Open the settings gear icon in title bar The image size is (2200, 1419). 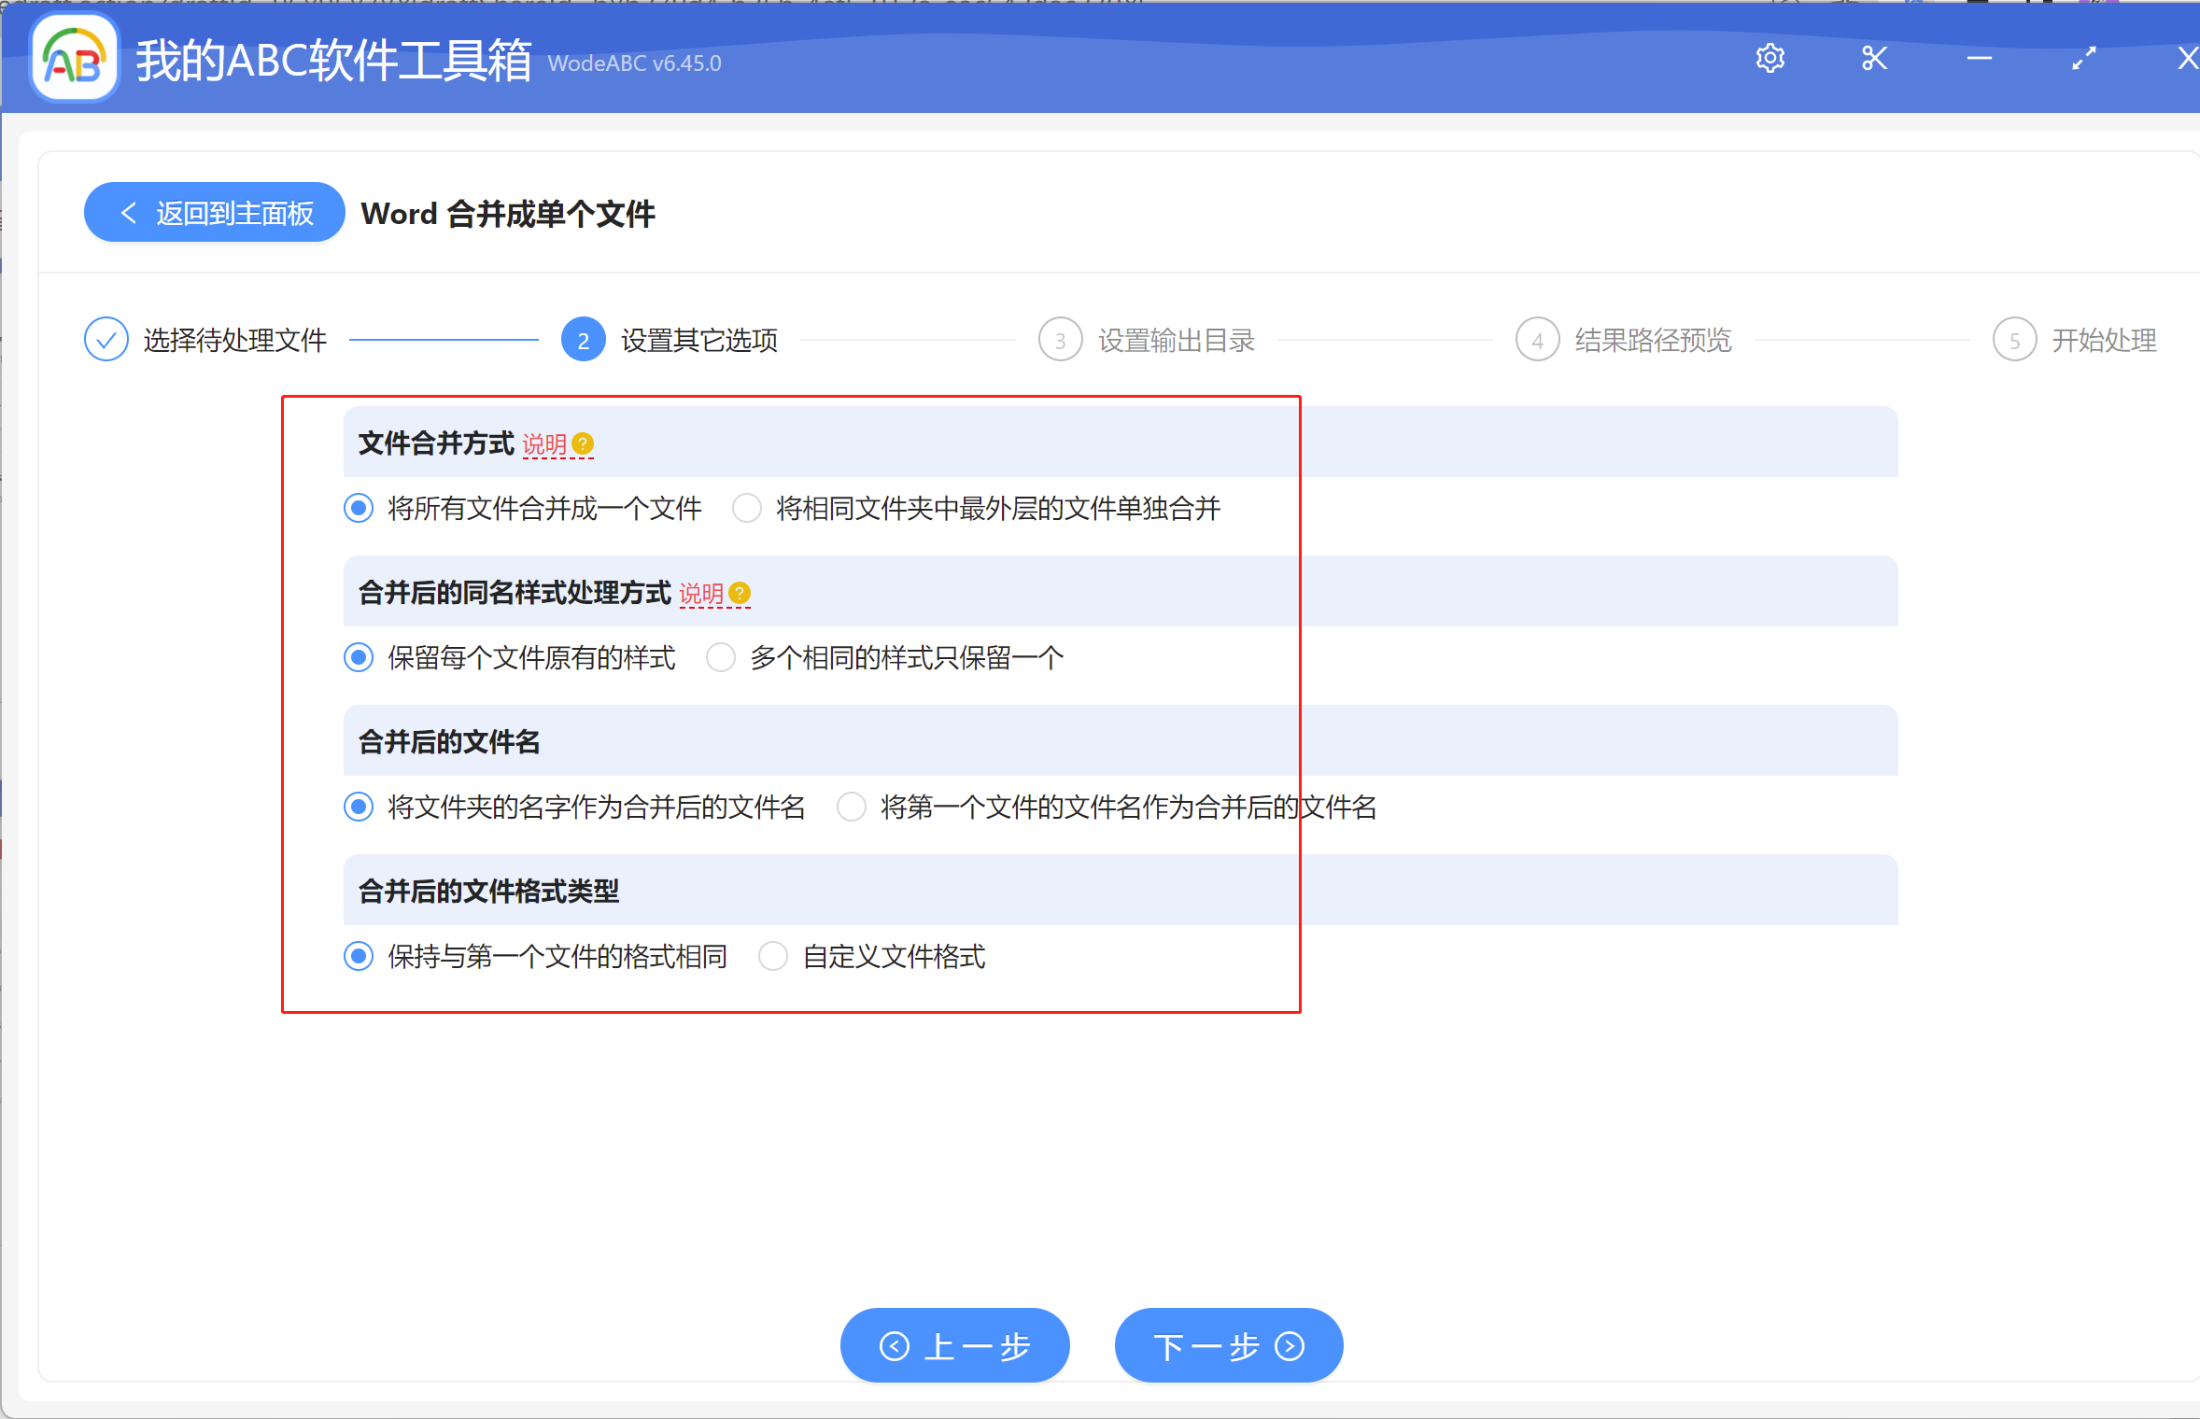[1770, 58]
